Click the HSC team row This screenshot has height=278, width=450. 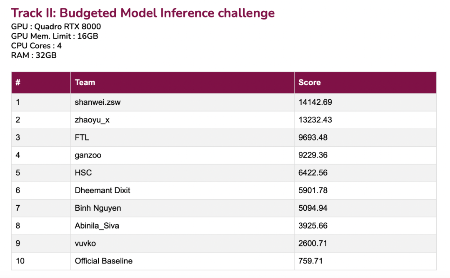(x=83, y=173)
